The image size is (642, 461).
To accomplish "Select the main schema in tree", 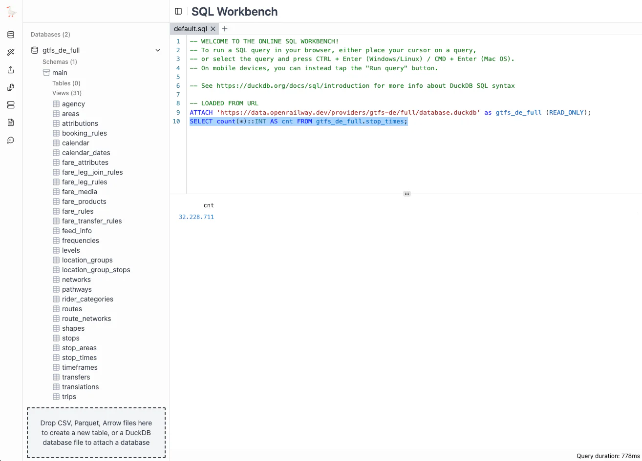I will point(60,73).
